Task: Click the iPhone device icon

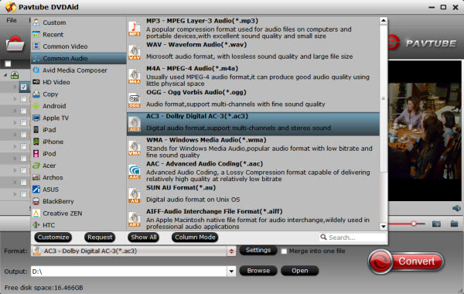Action: click(x=36, y=142)
